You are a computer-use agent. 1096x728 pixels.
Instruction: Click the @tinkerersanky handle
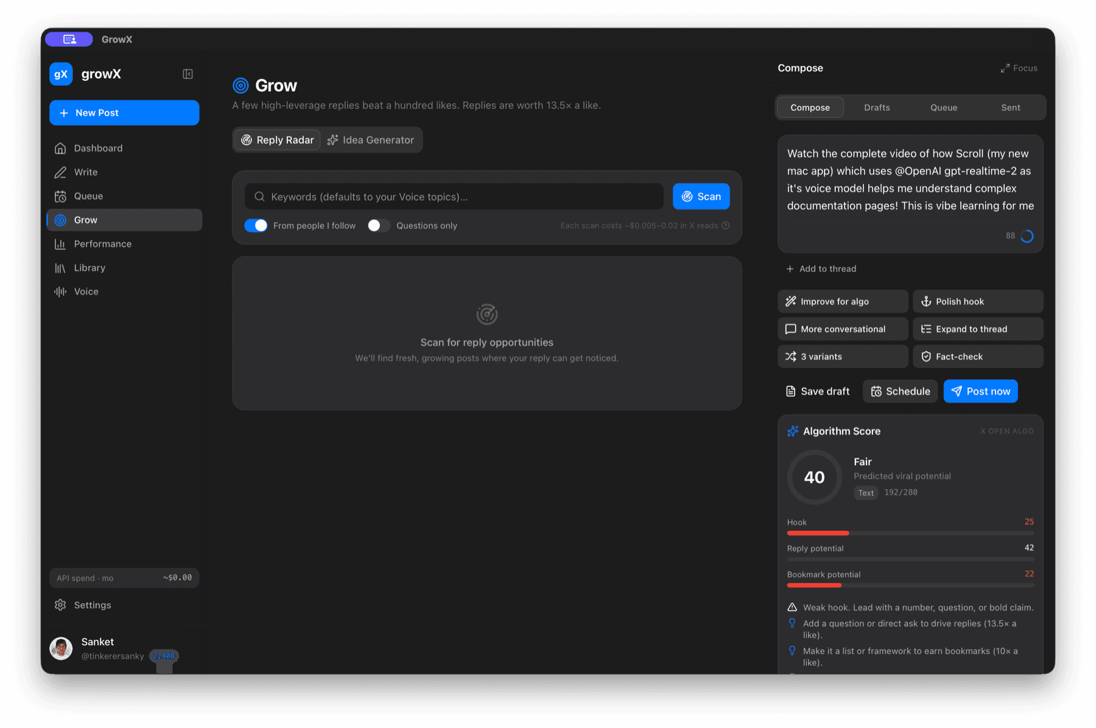[x=113, y=656]
